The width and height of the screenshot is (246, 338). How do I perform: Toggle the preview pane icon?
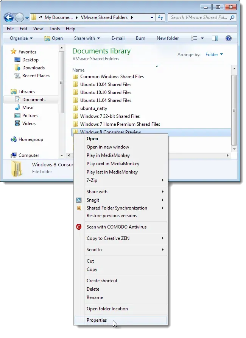(215, 38)
